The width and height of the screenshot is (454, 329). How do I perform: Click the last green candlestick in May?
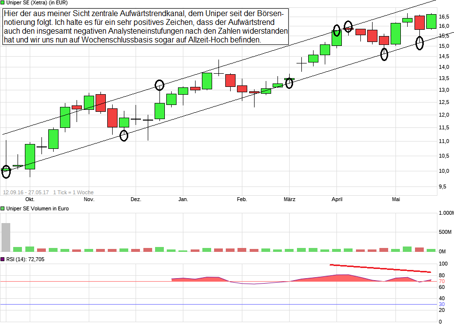point(431,21)
